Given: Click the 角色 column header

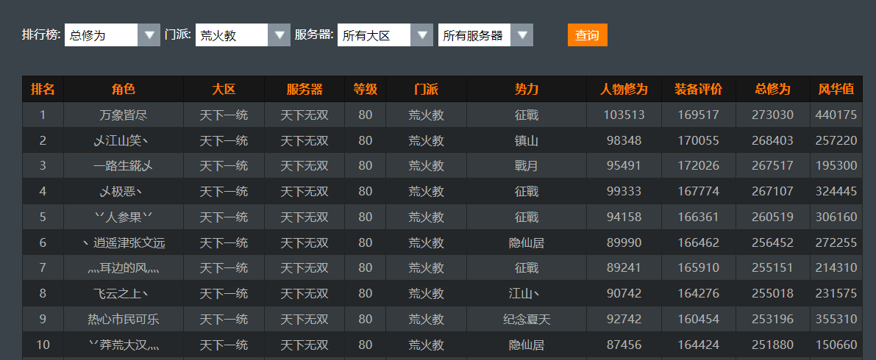Looking at the screenshot, I should (x=124, y=90).
